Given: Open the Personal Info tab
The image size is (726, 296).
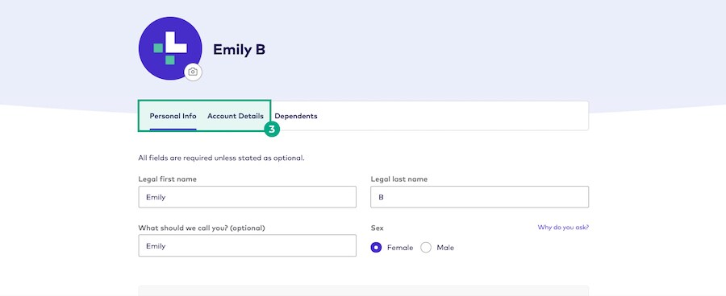Looking at the screenshot, I should pyautogui.click(x=173, y=117).
